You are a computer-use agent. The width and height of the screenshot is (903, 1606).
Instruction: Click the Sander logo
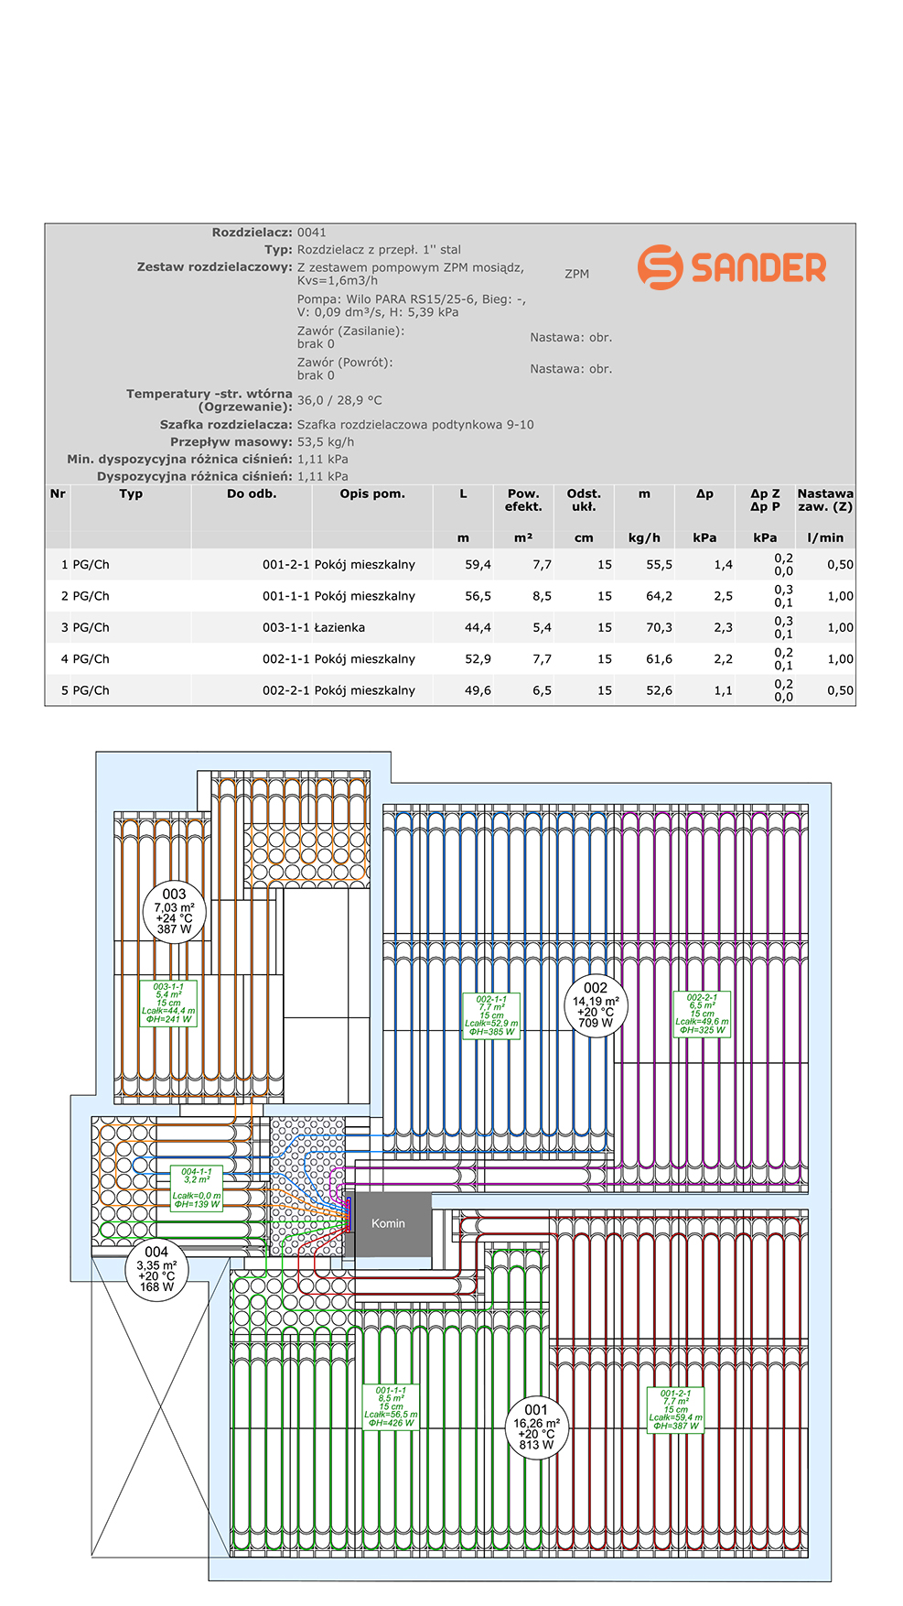731,267
